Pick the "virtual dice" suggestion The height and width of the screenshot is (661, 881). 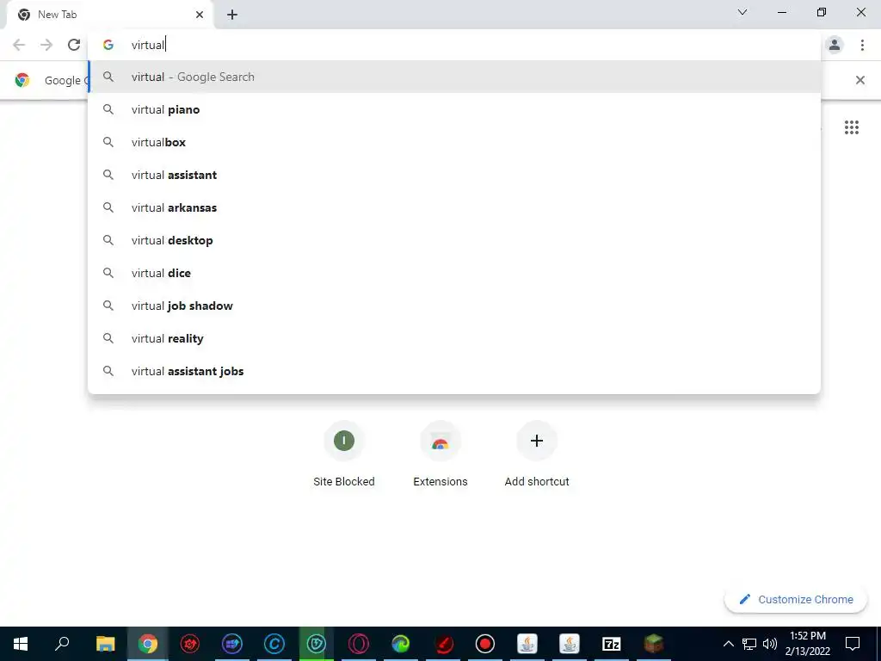pos(454,273)
